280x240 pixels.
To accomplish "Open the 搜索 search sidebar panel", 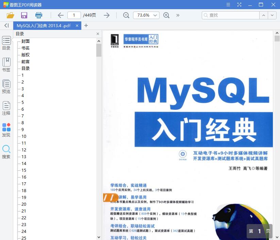I will coord(6,152).
